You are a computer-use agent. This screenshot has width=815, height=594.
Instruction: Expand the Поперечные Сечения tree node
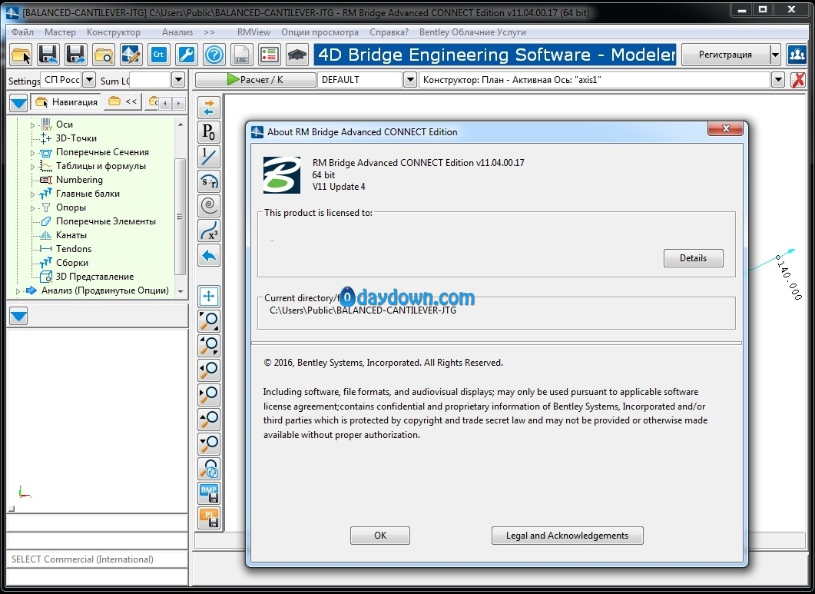coord(32,153)
